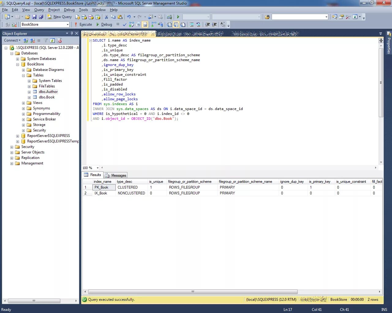Toggle IntelliSense Enabled icon

pos(145,24)
